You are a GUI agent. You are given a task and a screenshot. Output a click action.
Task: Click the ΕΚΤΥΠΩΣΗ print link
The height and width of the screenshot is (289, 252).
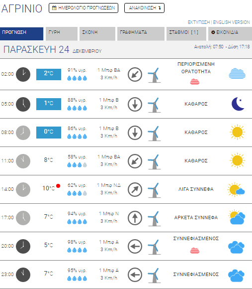(x=199, y=22)
